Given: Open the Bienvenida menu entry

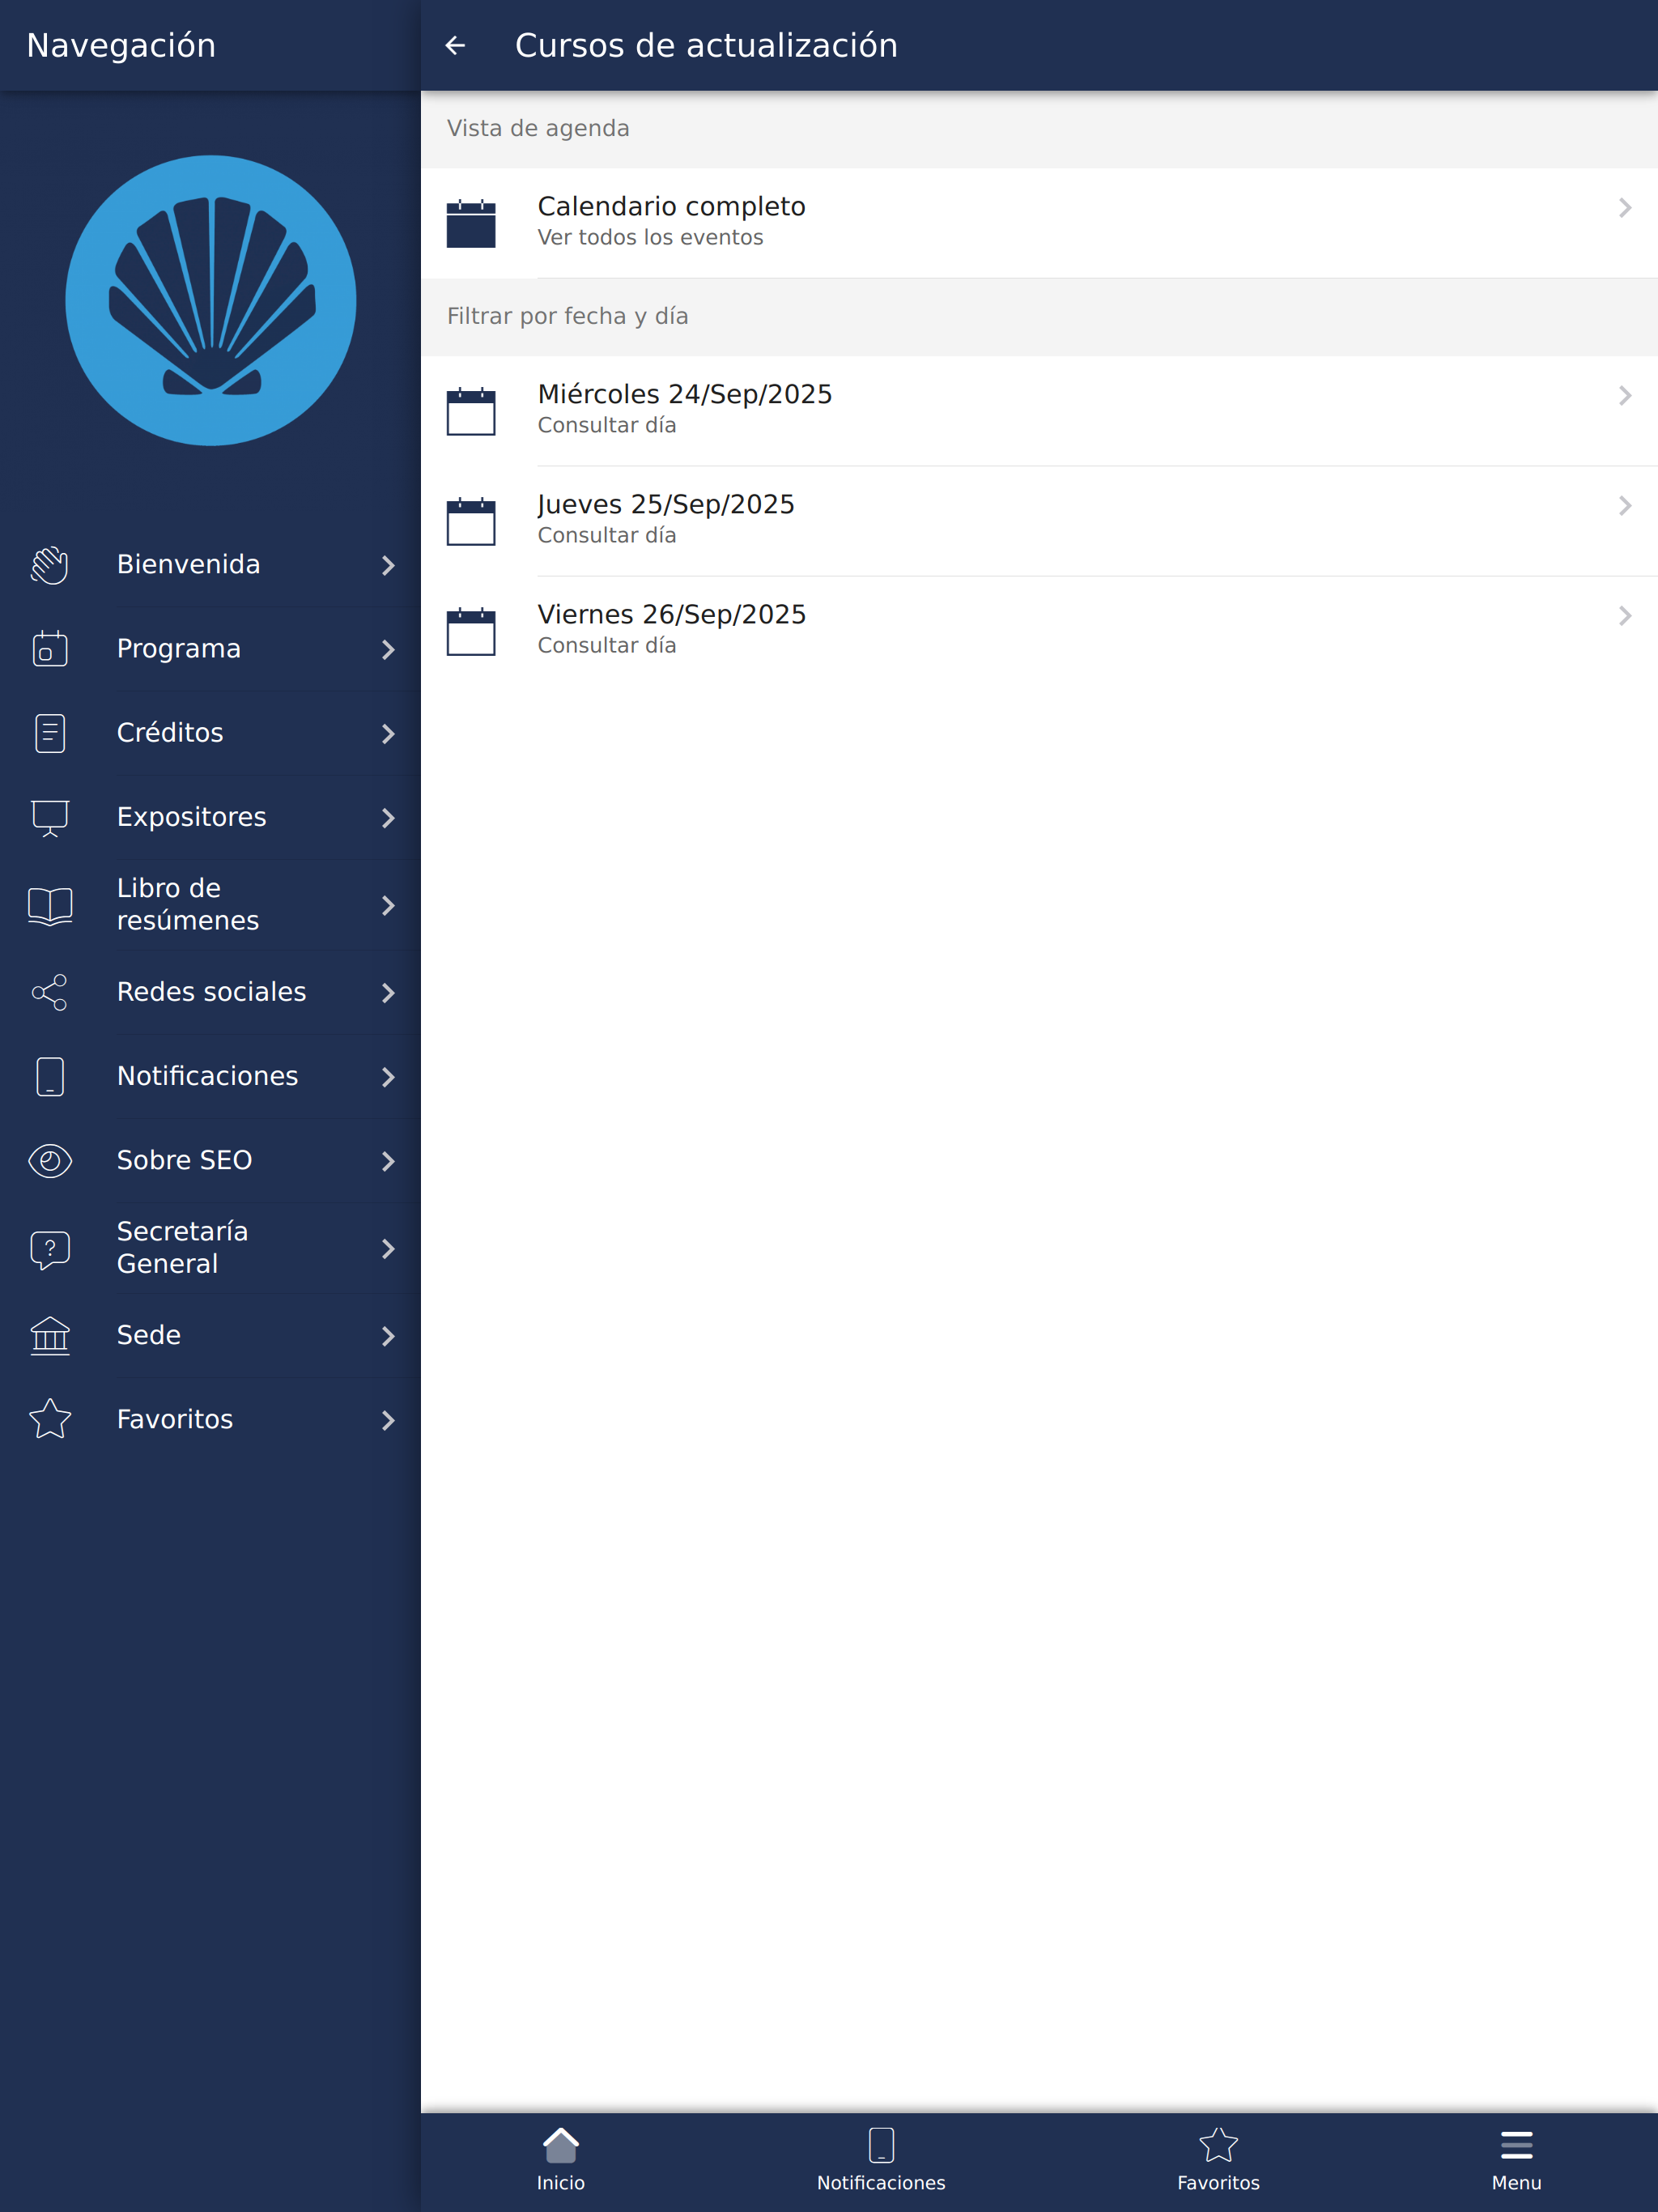Looking at the screenshot, I should 210,565.
